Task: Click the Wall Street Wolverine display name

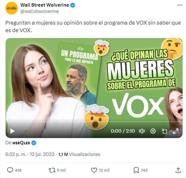Action: point(45,5)
